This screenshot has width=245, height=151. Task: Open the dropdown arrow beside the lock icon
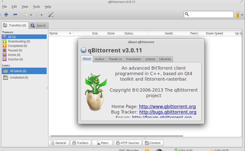click(x=242, y=15)
